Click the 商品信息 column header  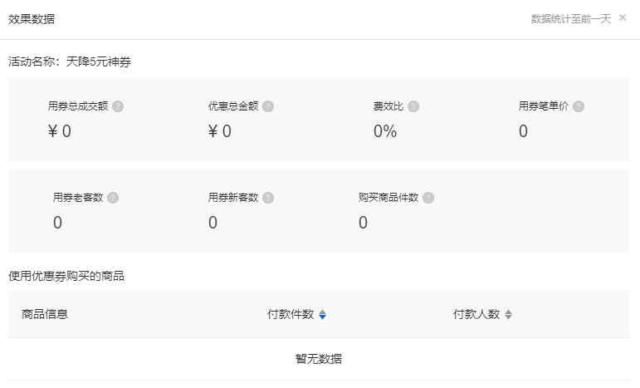tap(45, 314)
